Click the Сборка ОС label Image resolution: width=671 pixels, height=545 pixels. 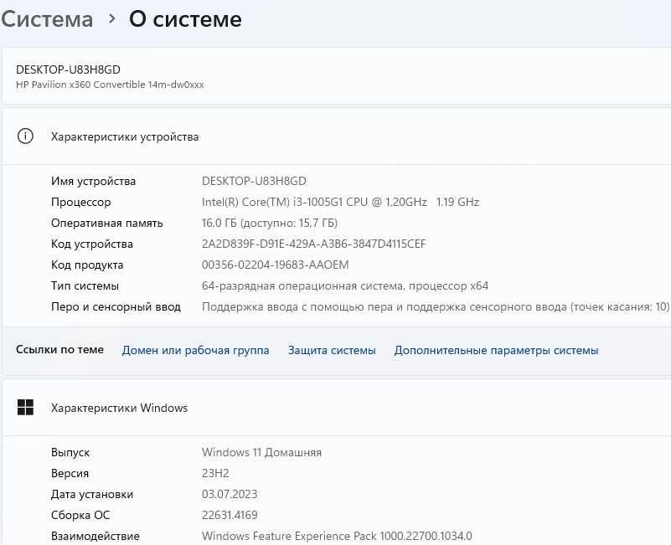(x=80, y=515)
